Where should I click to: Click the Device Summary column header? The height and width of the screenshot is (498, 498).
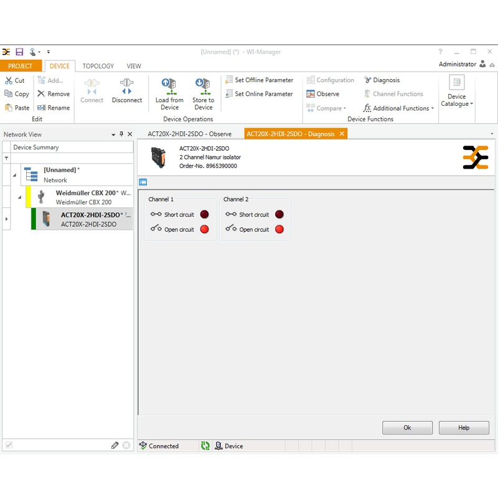coord(72,148)
